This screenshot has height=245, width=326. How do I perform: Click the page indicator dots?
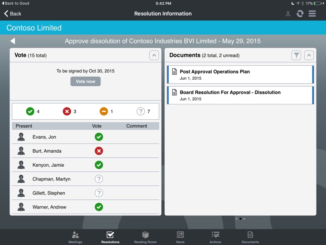(x=240, y=218)
